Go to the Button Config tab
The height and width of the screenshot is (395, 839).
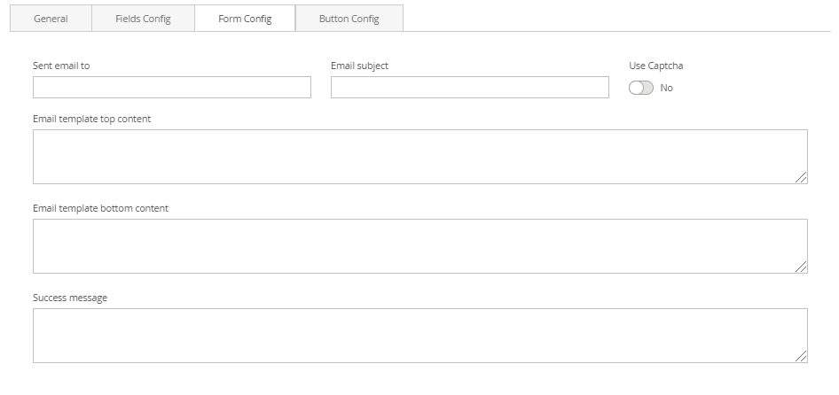click(x=349, y=19)
